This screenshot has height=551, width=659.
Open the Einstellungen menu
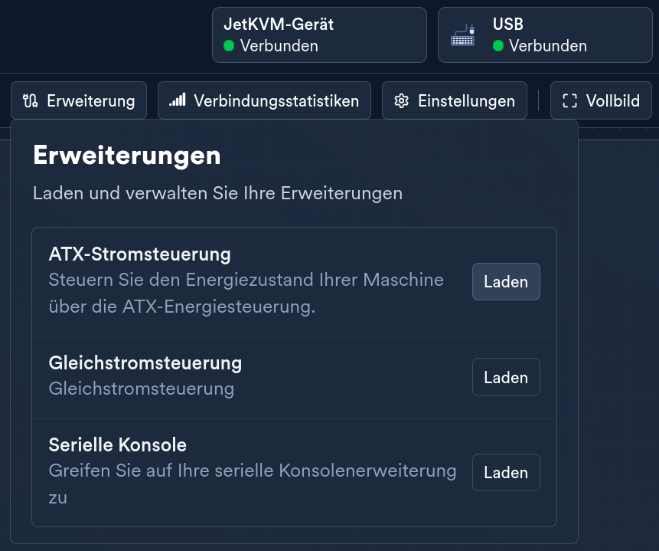pos(455,100)
